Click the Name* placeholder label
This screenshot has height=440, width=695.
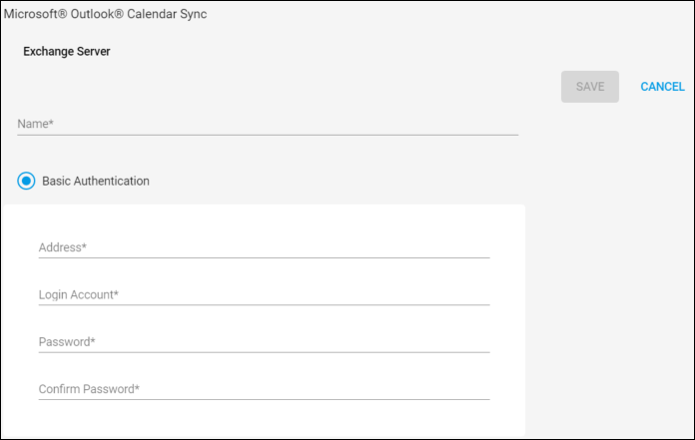(36, 124)
